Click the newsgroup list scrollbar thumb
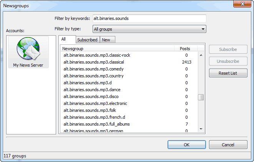Screen dimensions: 254x162 tap(201, 97)
